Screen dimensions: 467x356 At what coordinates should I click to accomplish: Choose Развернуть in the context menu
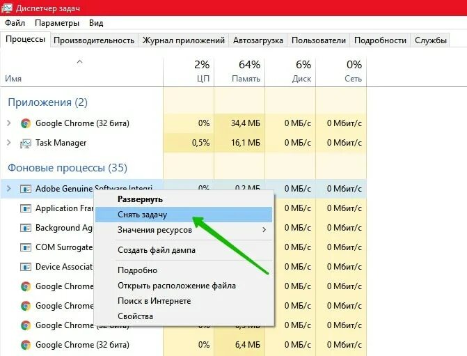(x=184, y=199)
